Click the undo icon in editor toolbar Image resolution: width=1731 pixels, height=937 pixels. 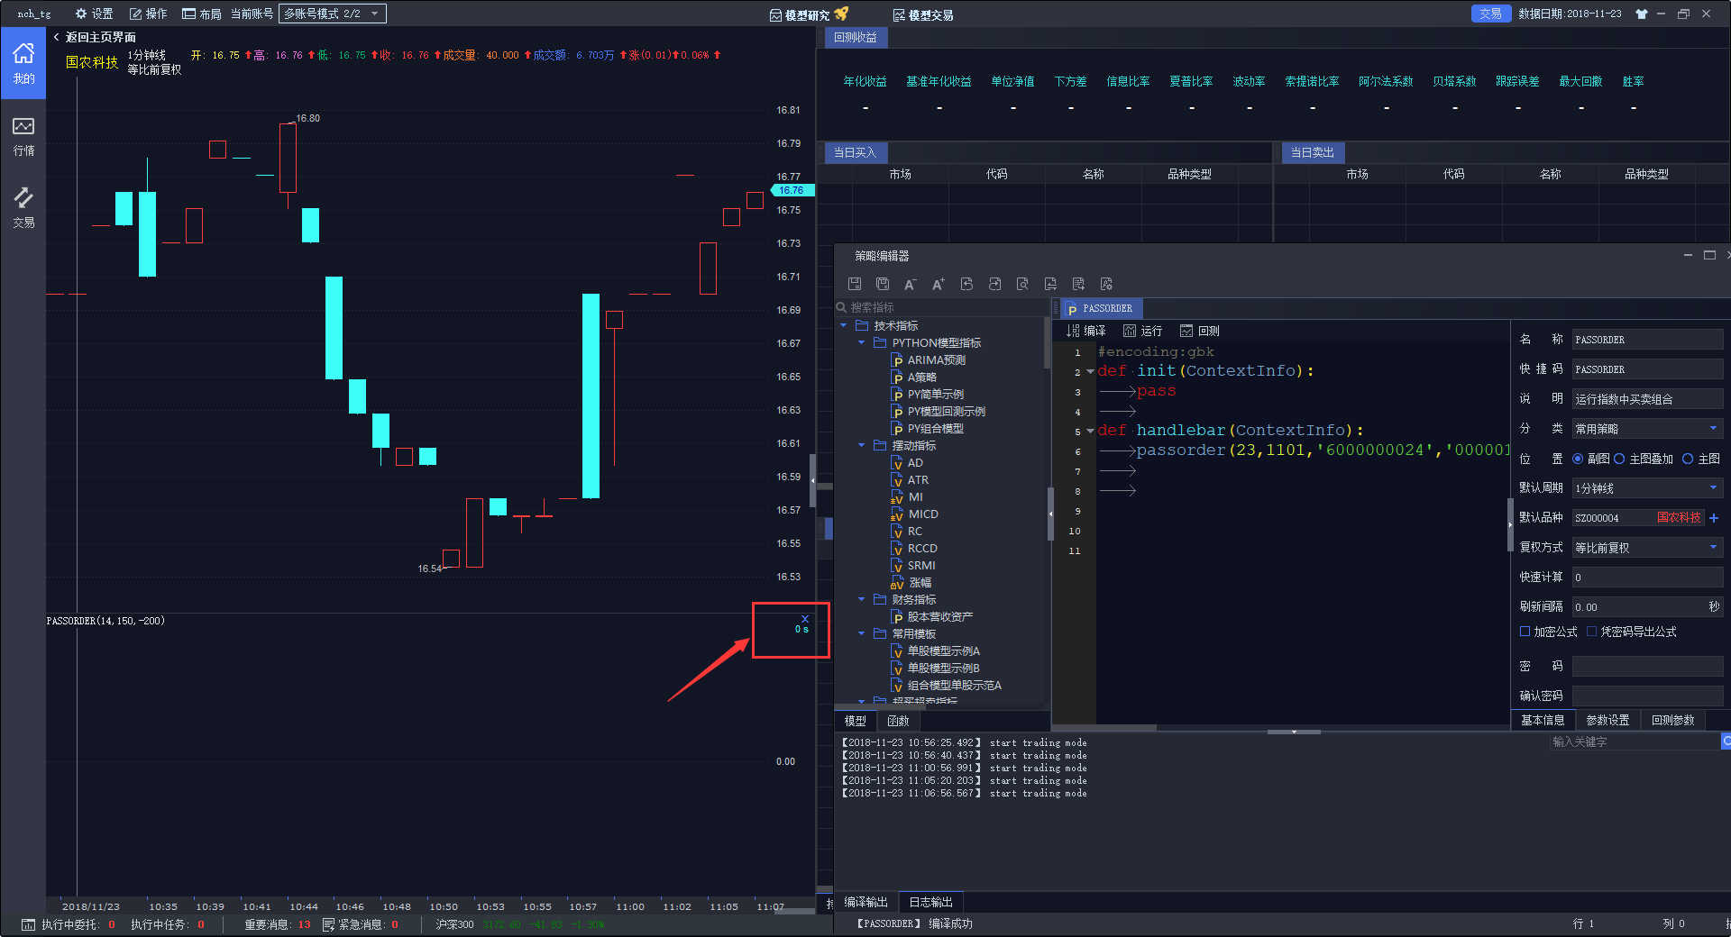click(966, 284)
